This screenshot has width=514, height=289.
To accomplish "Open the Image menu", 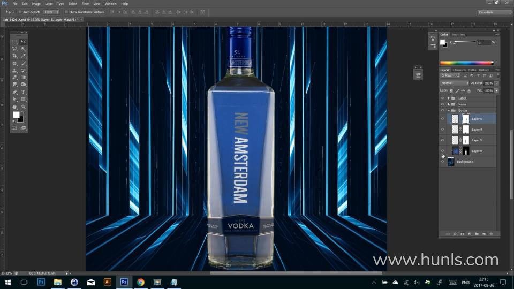I will [36, 4].
